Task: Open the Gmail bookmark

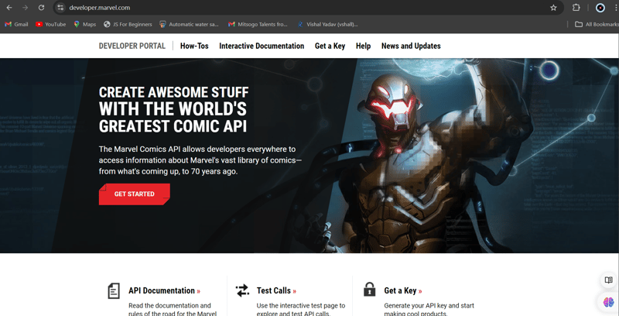Action: (16, 24)
